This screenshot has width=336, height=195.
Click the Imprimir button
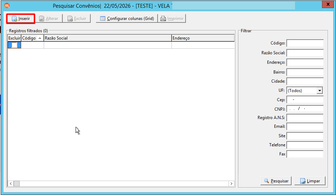pos(172,19)
